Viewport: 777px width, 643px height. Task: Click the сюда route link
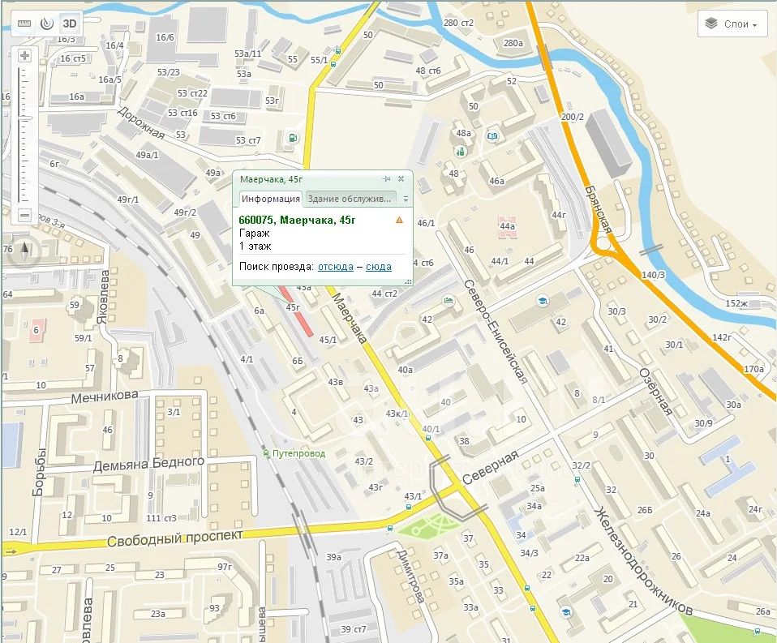click(x=379, y=267)
